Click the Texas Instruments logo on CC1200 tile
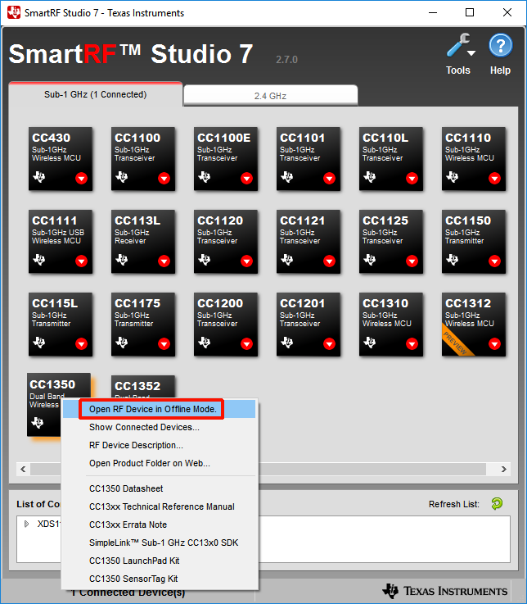Screen dimensions: 527x604 205,343
